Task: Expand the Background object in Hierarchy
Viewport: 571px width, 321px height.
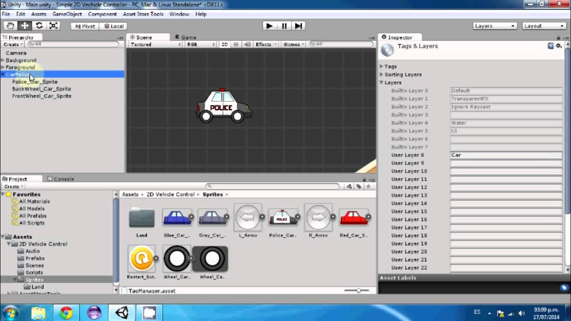Action: tap(3, 60)
